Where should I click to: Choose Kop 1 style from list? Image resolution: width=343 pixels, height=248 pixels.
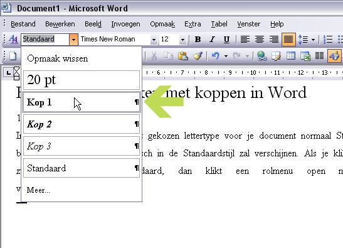[82, 102]
